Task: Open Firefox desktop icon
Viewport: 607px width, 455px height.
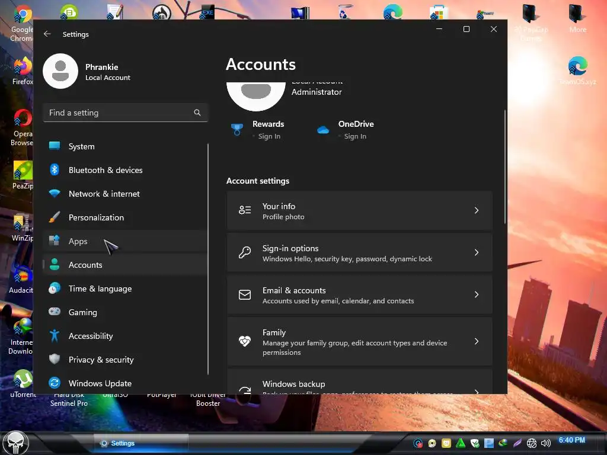Action: (23, 71)
